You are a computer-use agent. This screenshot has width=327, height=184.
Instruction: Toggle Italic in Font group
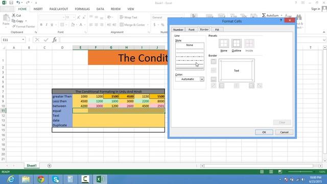pos(46,25)
